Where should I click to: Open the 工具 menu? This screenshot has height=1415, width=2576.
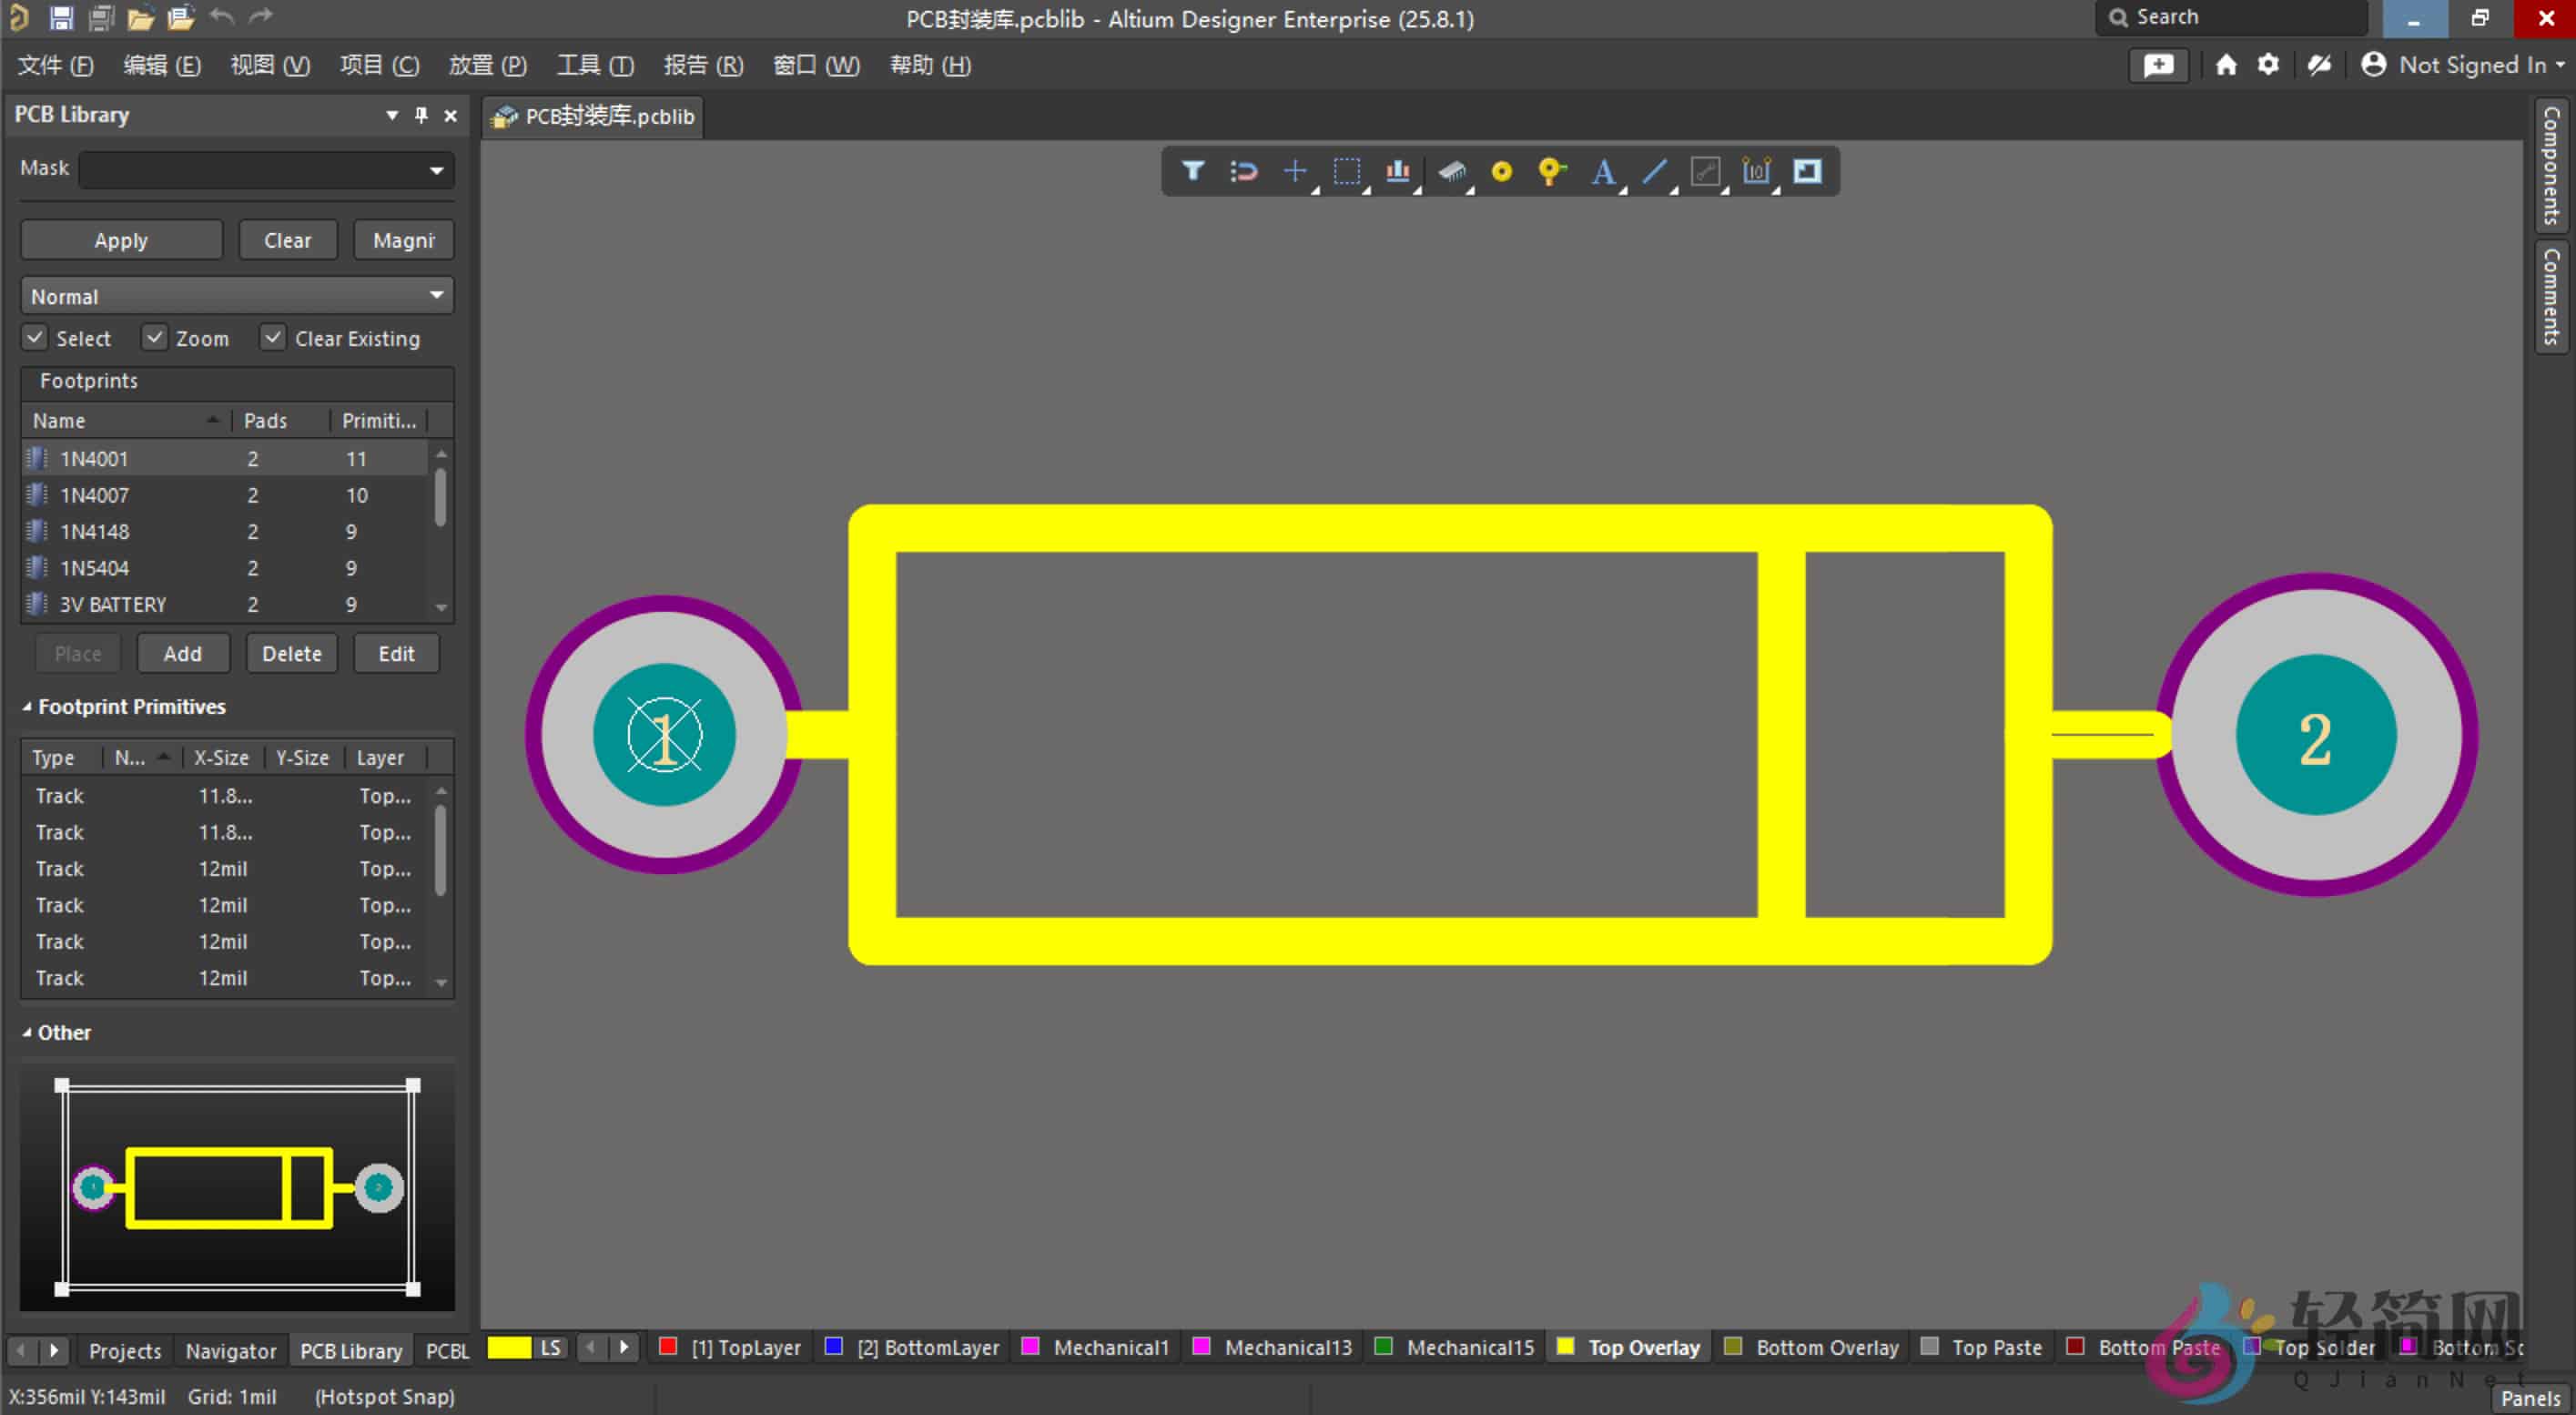[594, 64]
